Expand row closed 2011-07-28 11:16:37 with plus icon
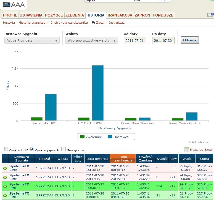Image resolution: width=214 pixels, height=200 pixels. (x=5, y=187)
